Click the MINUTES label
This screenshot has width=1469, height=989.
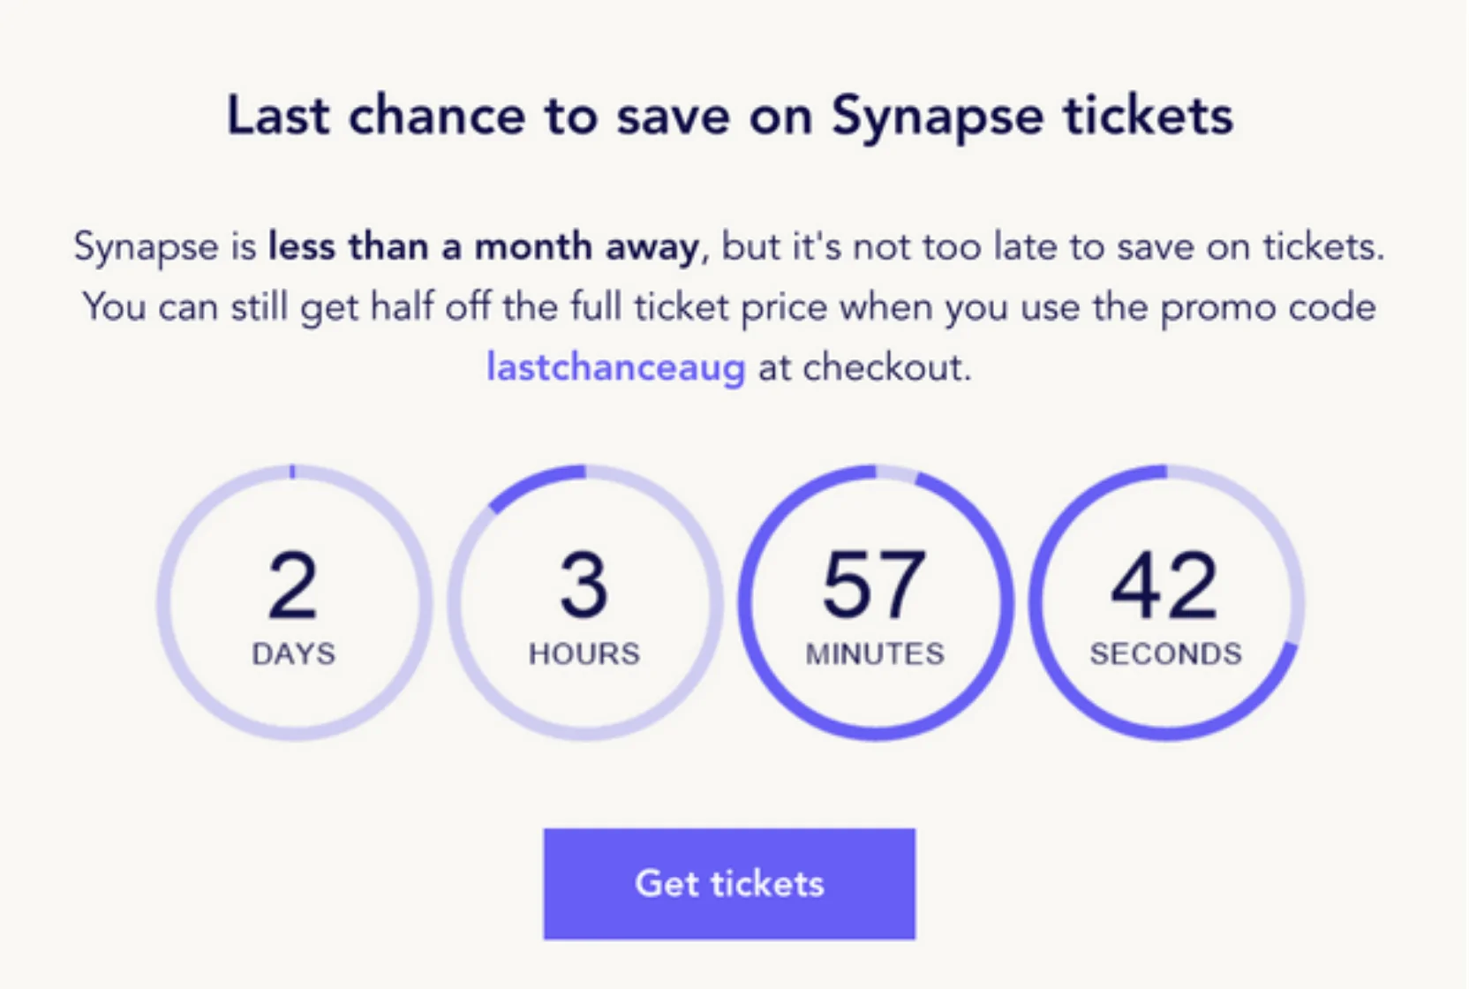[x=875, y=653]
